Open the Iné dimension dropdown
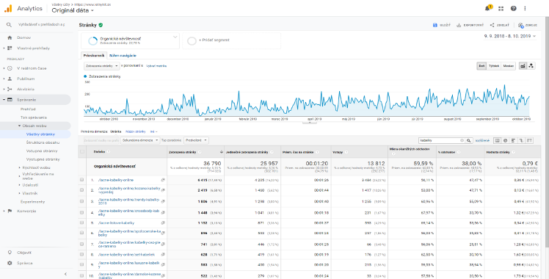Screen dimensions: 549x279 point(153,131)
